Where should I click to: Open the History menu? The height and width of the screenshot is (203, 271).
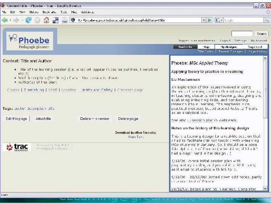34,12
